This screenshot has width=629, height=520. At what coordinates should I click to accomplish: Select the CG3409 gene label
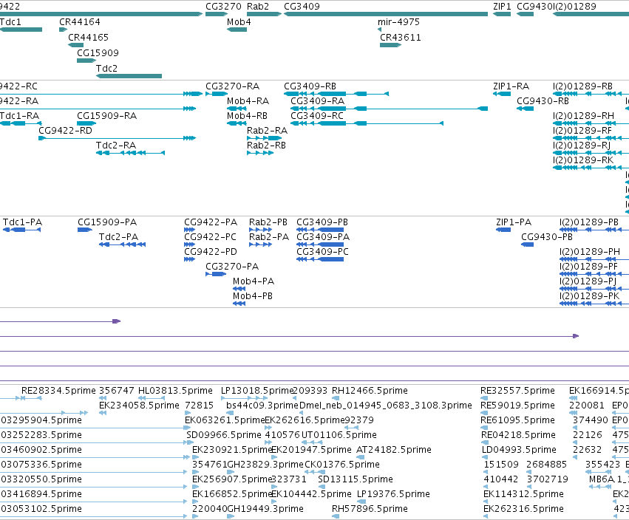[x=302, y=7]
